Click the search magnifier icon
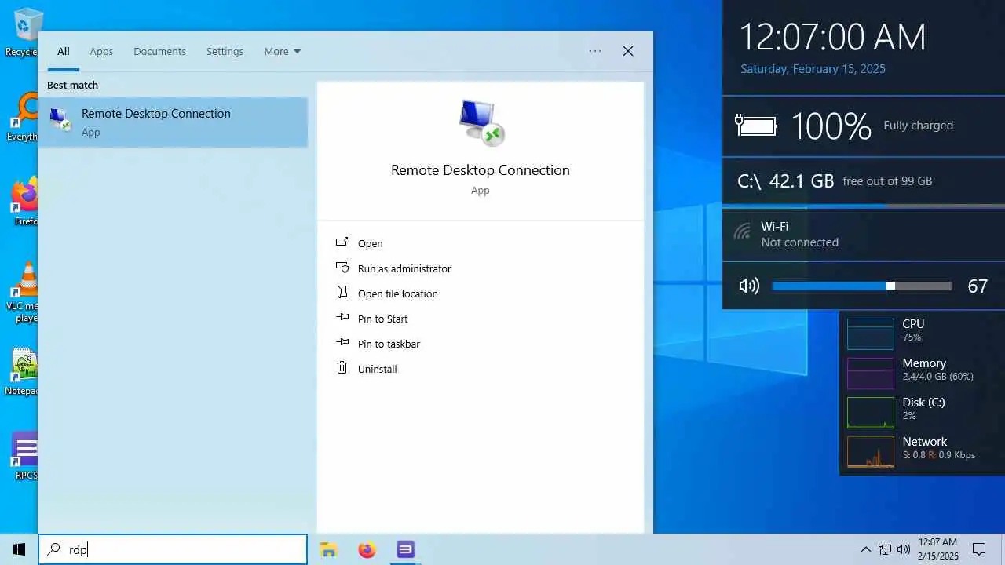This screenshot has width=1005, height=565. click(54, 549)
